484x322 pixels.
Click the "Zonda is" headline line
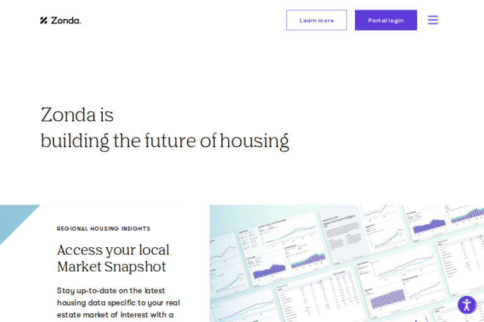pos(78,115)
